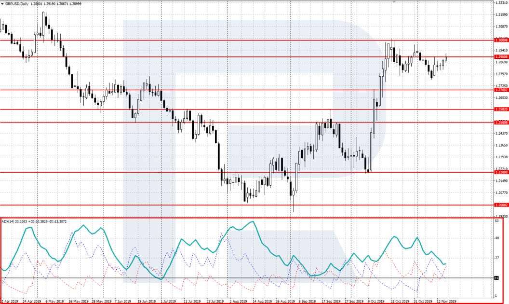Click the triangle beside GBPUSD.Daily title
The image size is (509, 304).
tap(3, 3)
